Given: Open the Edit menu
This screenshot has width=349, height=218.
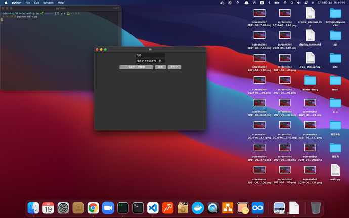Looking at the screenshot, I should tap(37, 3).
